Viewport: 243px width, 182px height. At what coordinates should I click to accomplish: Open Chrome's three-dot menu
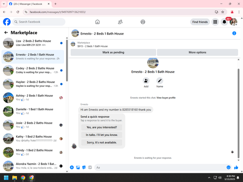239,12
